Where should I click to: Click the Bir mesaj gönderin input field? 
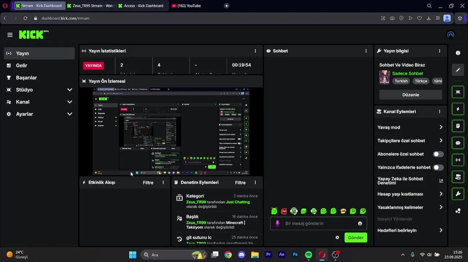(318, 223)
